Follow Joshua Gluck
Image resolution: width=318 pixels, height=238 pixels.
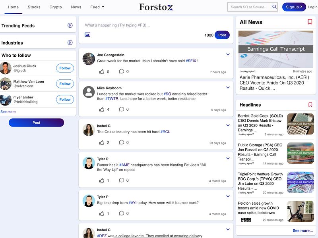pyautogui.click(x=65, y=68)
